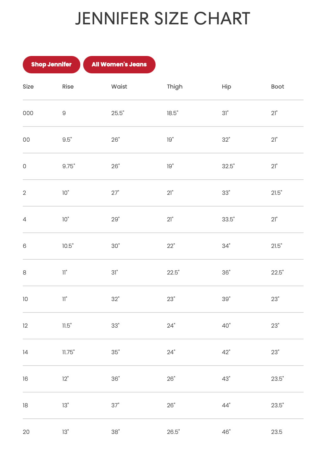Viewport: 320px width, 463px height.
Task: Select the Boot column header
Action: (277, 87)
